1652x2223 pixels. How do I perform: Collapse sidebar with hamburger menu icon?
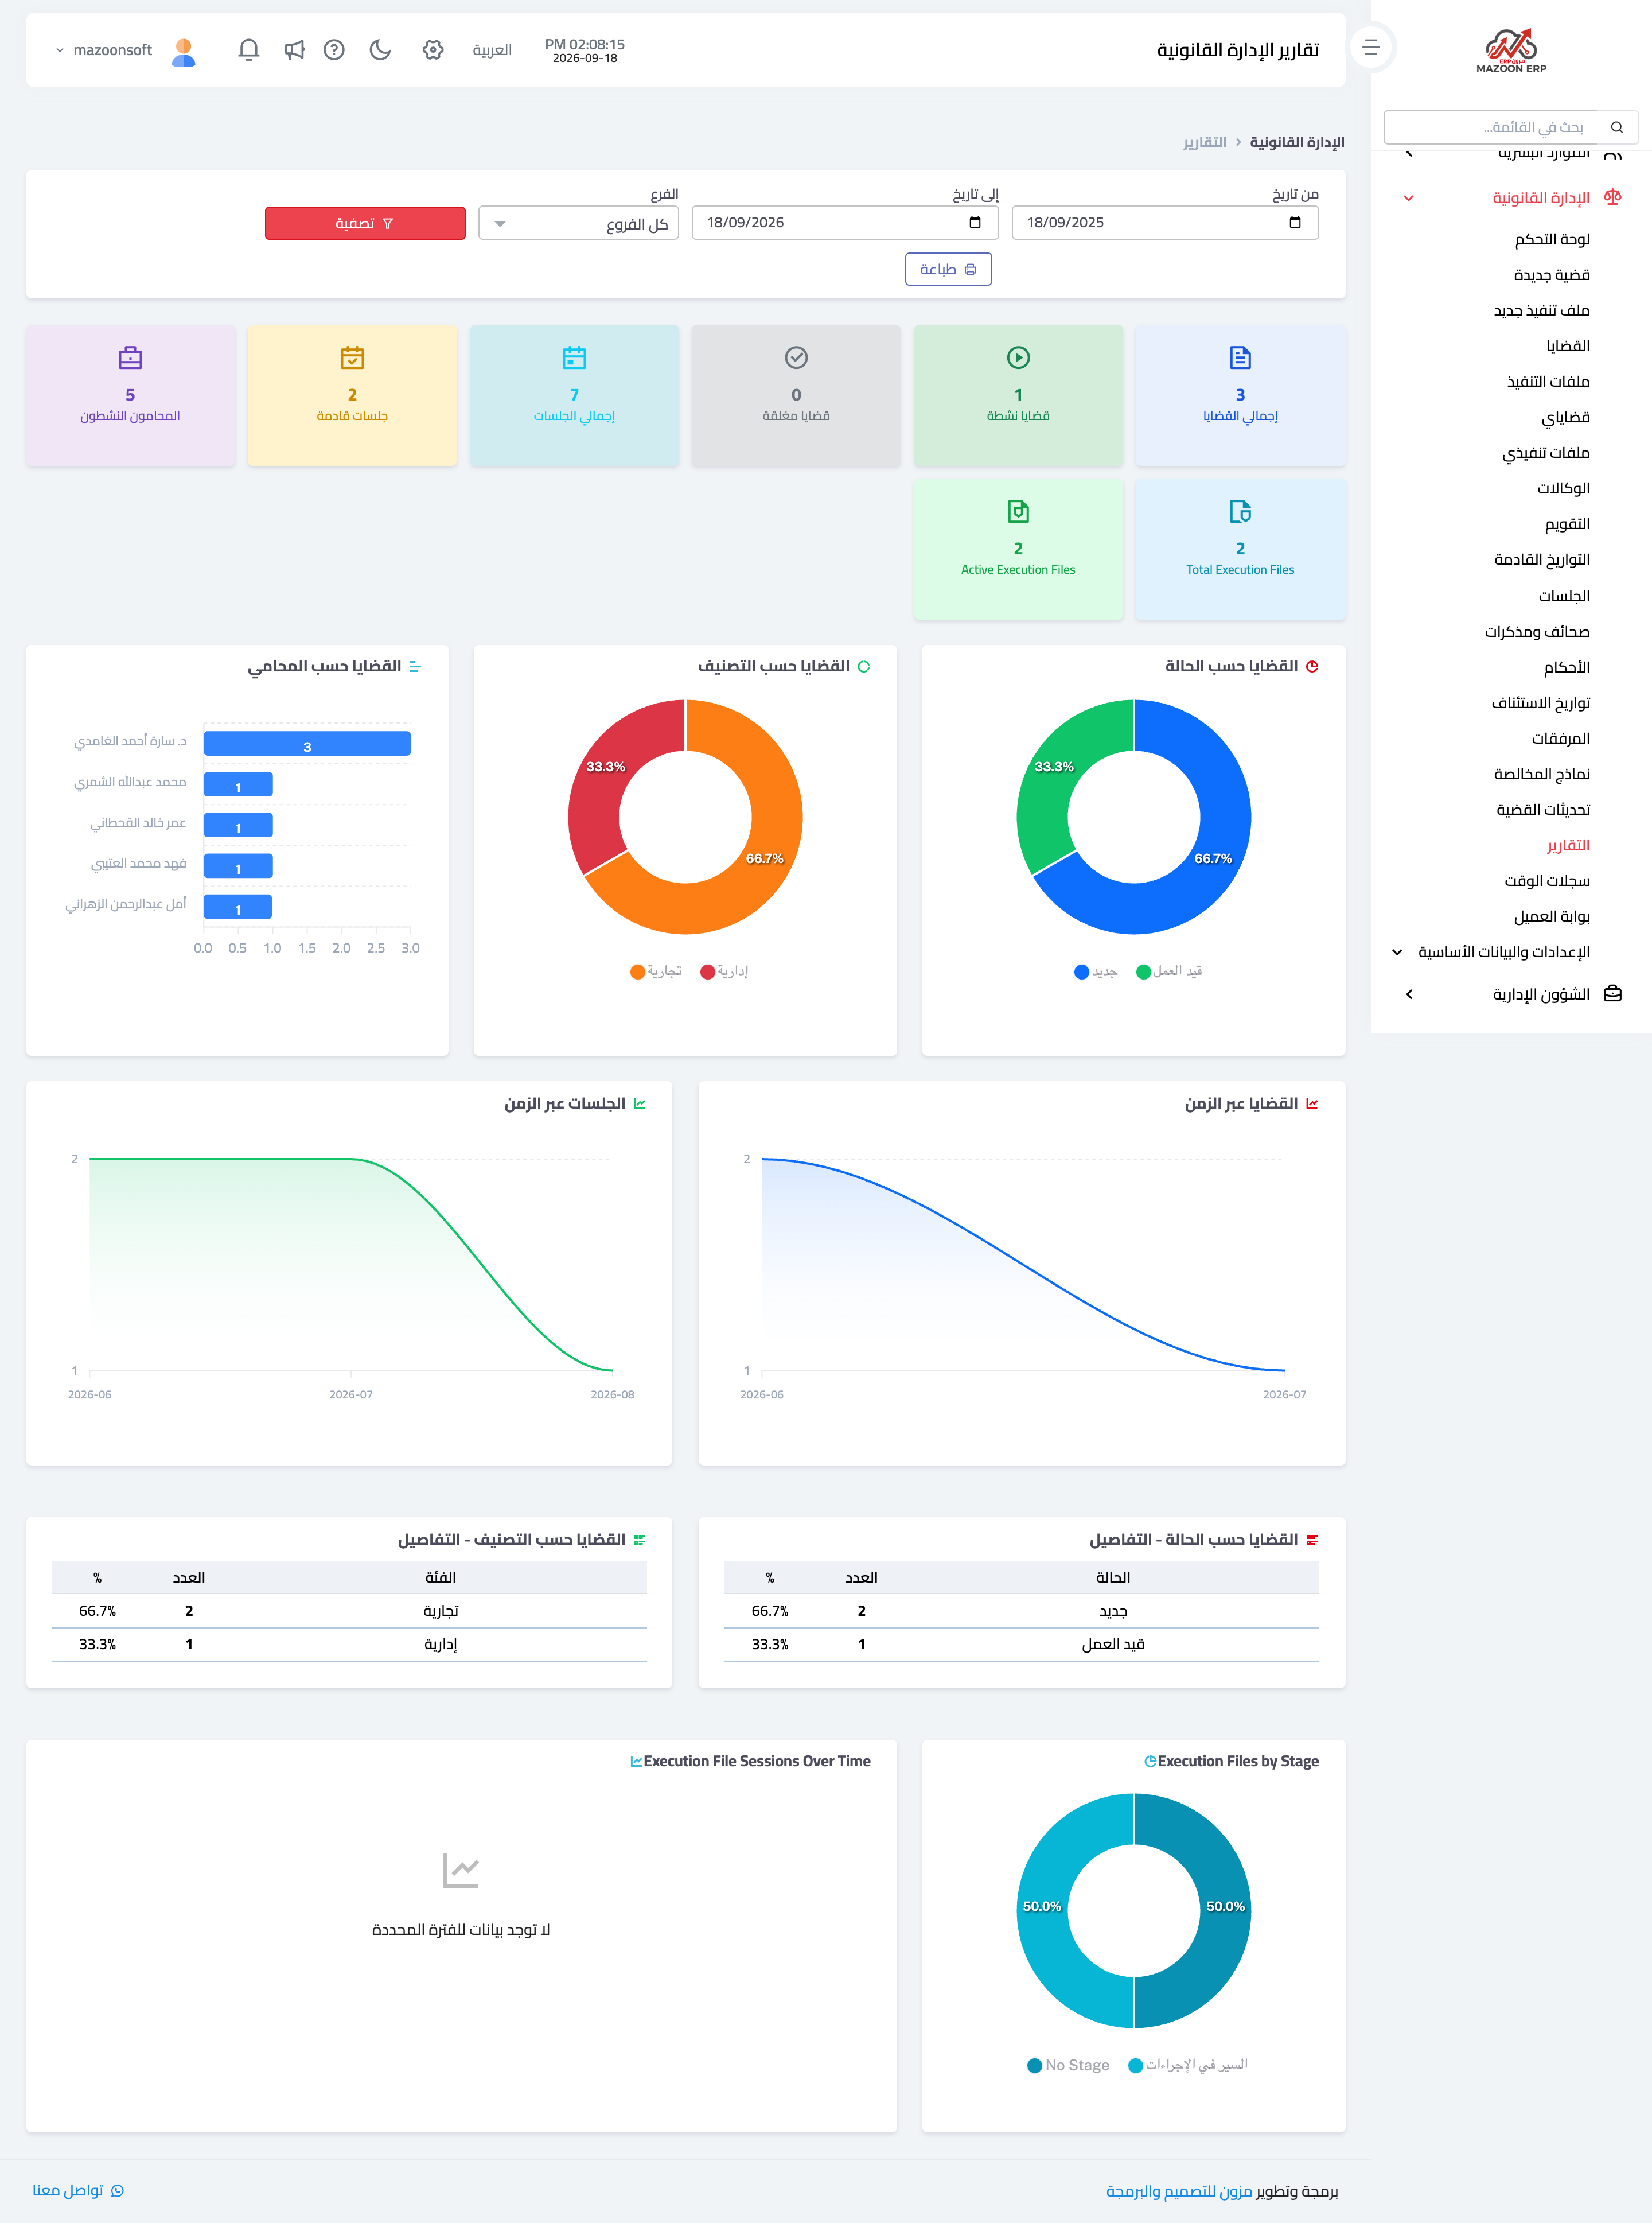1371,47
